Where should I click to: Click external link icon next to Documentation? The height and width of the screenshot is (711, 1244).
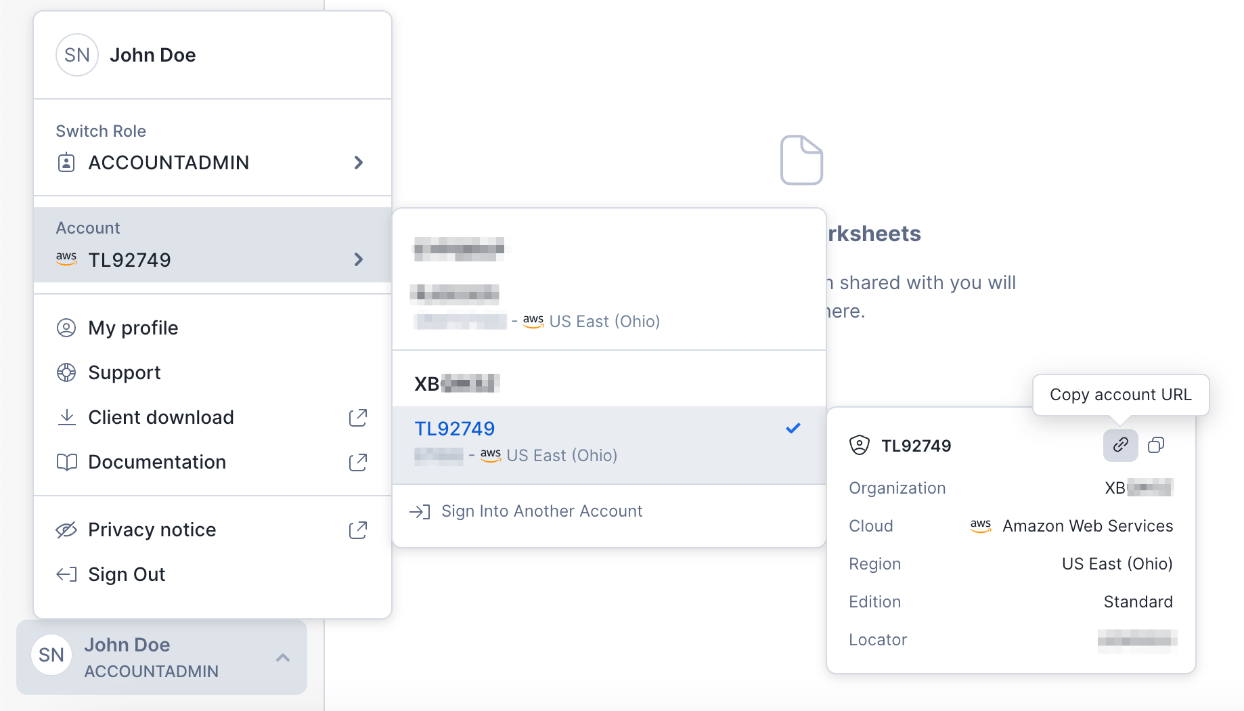click(358, 462)
